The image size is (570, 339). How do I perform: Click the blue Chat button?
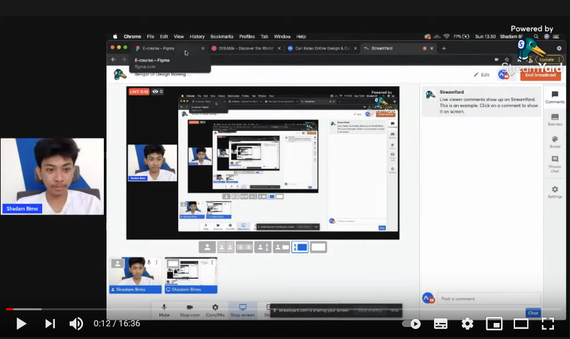533,313
